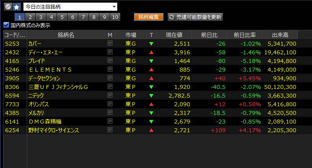Image resolution: width=312 pixels, height=168 pixels.
Task: Open memo icon for データセクション row
Action: (x=110, y=78)
